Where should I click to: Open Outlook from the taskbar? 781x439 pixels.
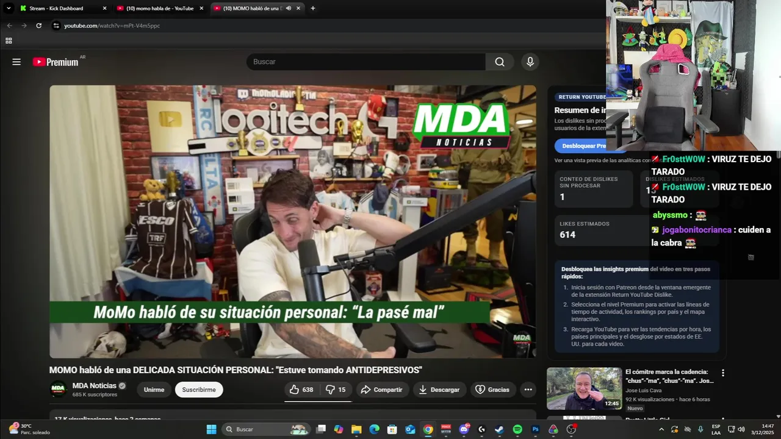(x=410, y=429)
